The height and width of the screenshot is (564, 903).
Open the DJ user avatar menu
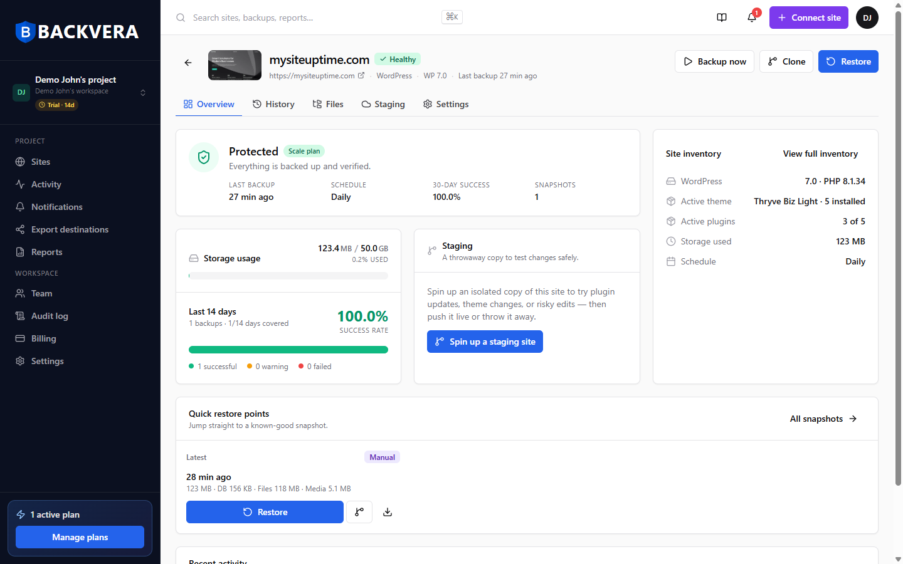coord(867,18)
